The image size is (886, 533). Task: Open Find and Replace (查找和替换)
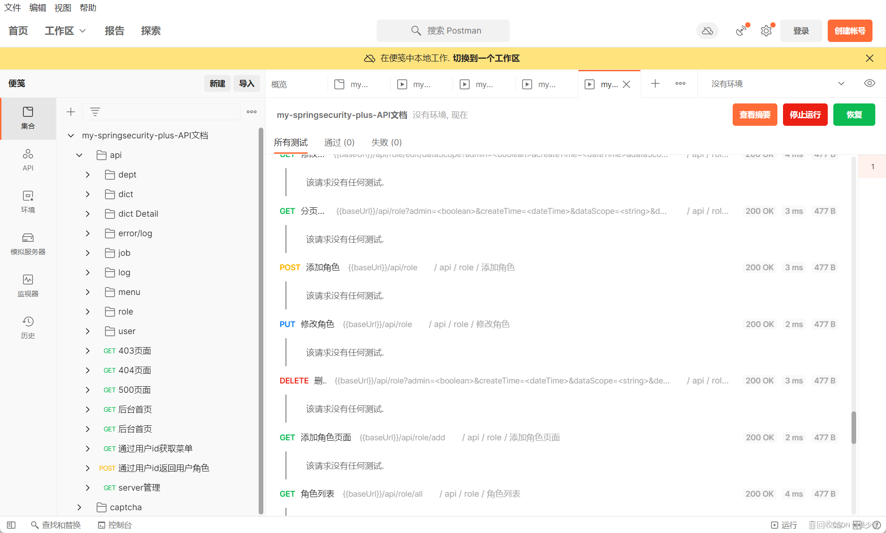click(x=56, y=525)
